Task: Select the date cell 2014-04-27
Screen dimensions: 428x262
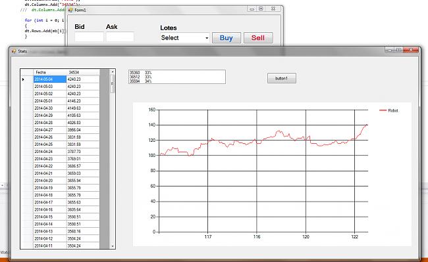Action: (49, 130)
